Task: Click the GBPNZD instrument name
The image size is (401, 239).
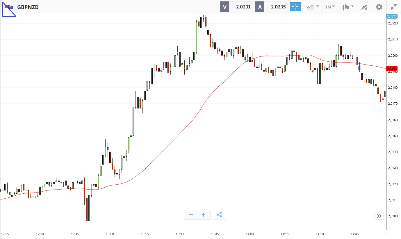Action: pyautogui.click(x=28, y=7)
